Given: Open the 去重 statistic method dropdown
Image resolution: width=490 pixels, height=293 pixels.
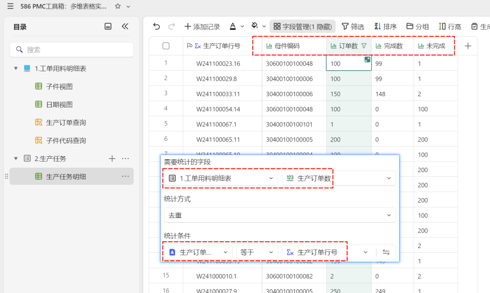Looking at the screenshot, I should pyautogui.click(x=279, y=215).
